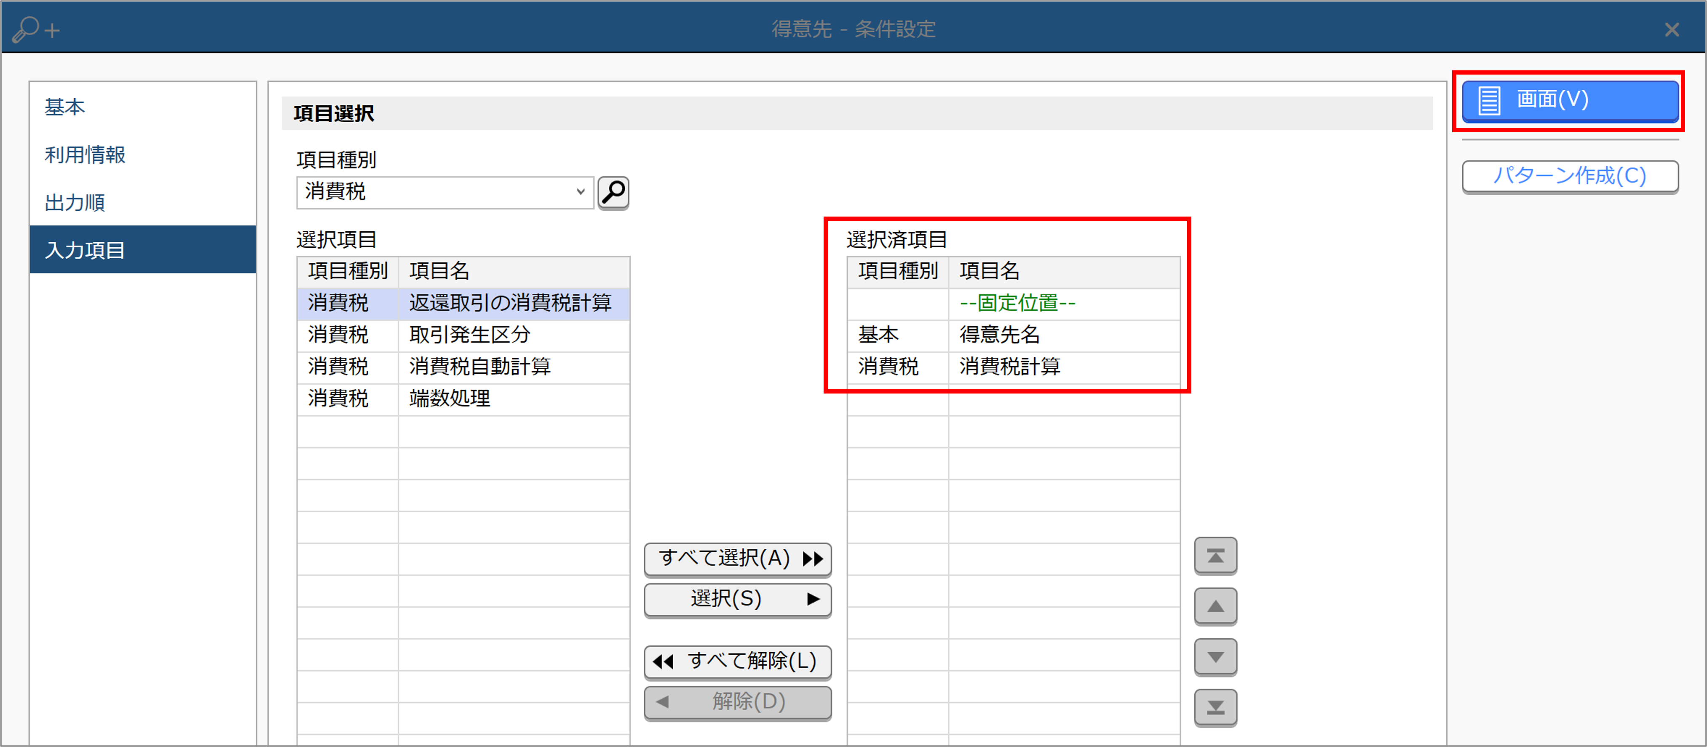1707x747 pixels.
Task: Open the 項目種別 dropdown showing 消費税
Action: click(x=444, y=192)
